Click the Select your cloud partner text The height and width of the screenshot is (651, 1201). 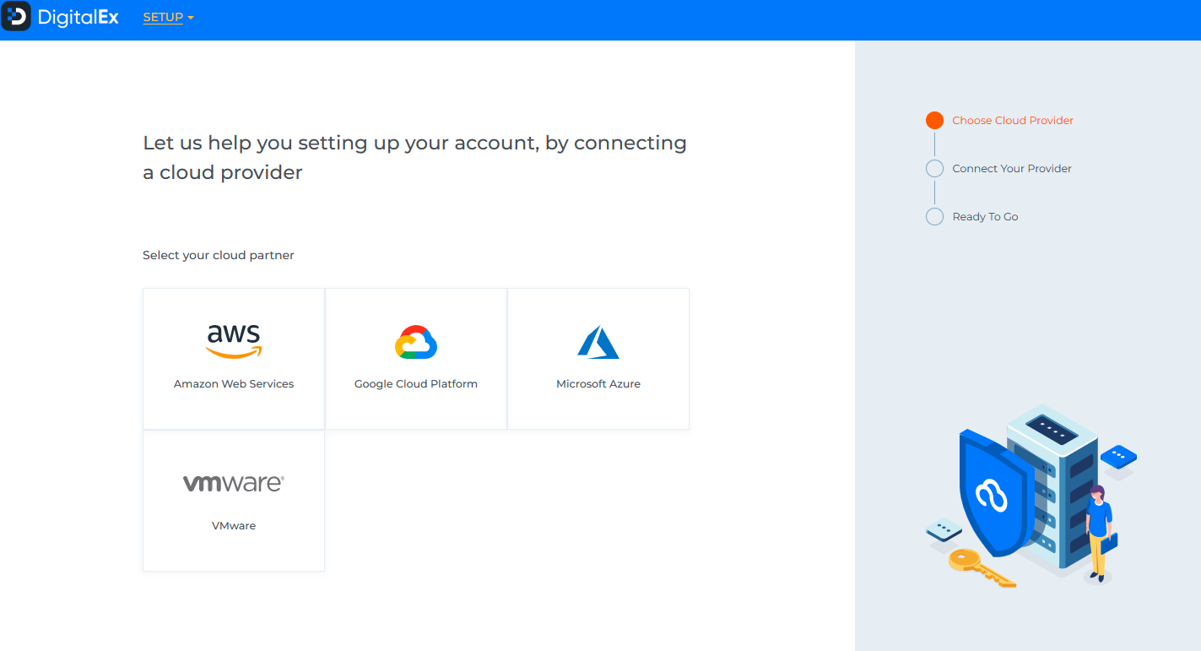point(219,255)
